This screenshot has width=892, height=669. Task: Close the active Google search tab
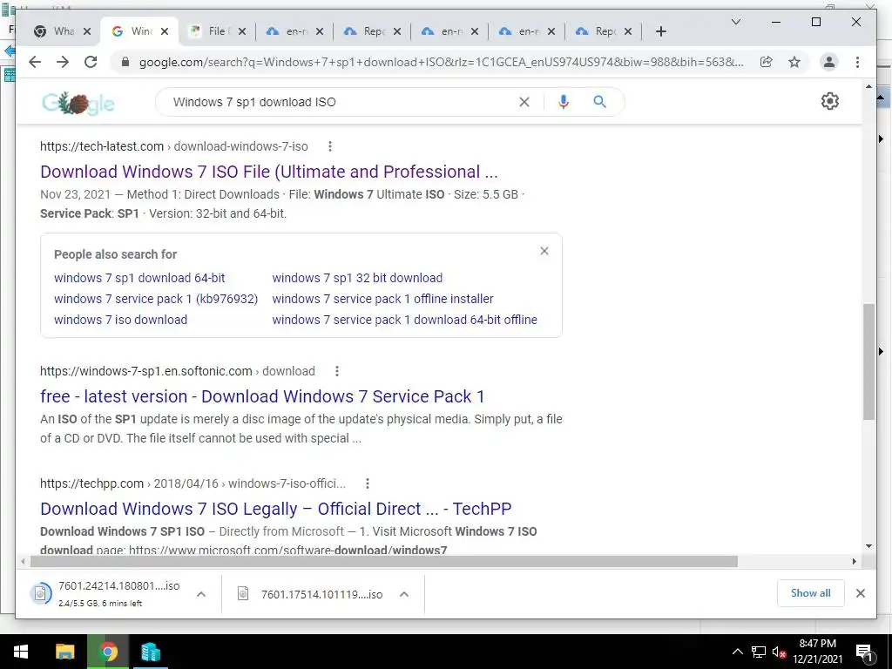165,31
